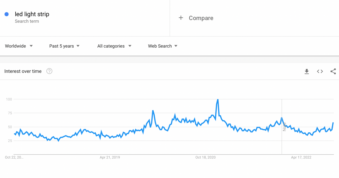The width and height of the screenshot is (339, 178).
Task: Click the Apr 21, 2019 axis label
Action: click(x=110, y=157)
